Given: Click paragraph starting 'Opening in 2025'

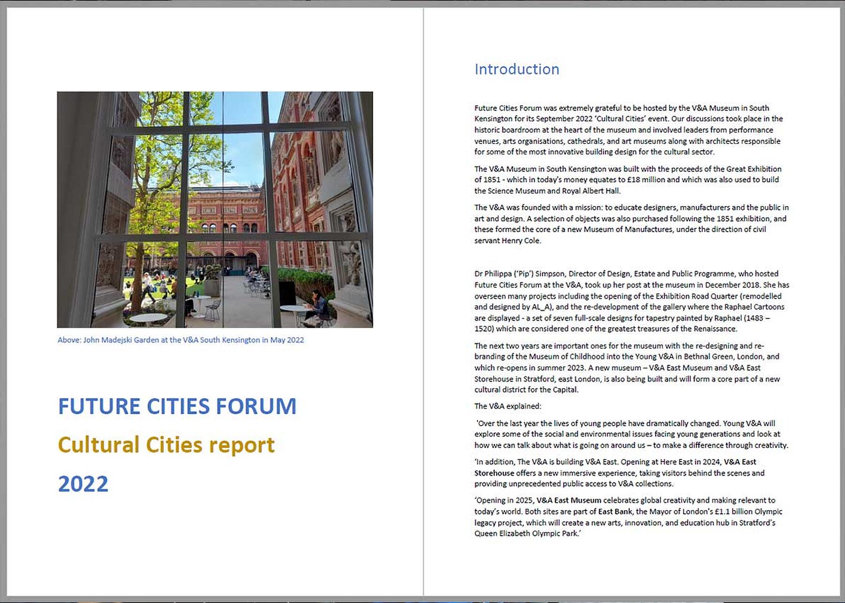Looking at the screenshot, I should (628, 517).
